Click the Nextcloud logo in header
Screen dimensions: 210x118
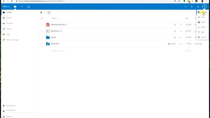coord(7,7)
